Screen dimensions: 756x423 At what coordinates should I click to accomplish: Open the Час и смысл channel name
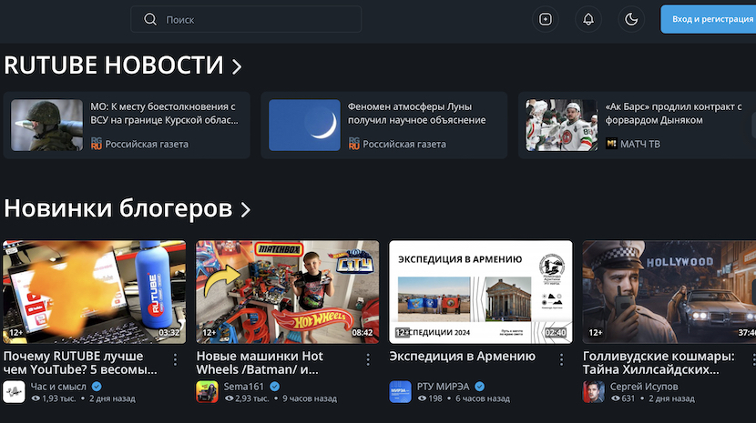point(58,387)
